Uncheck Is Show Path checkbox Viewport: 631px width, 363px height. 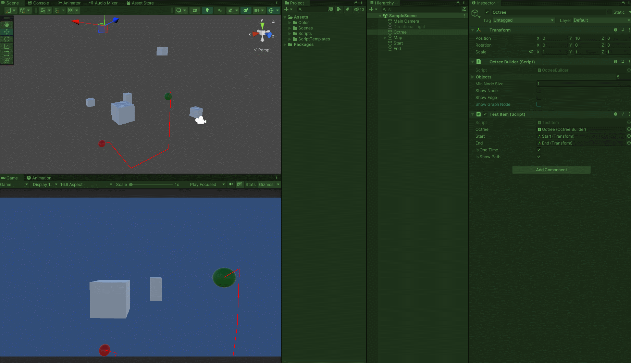tap(539, 157)
